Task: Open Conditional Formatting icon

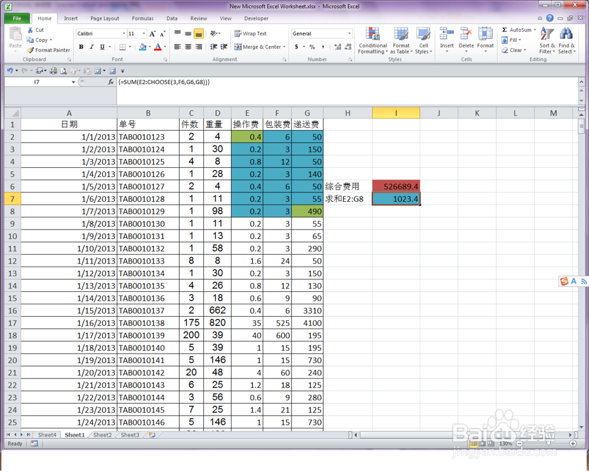Action: tap(372, 34)
